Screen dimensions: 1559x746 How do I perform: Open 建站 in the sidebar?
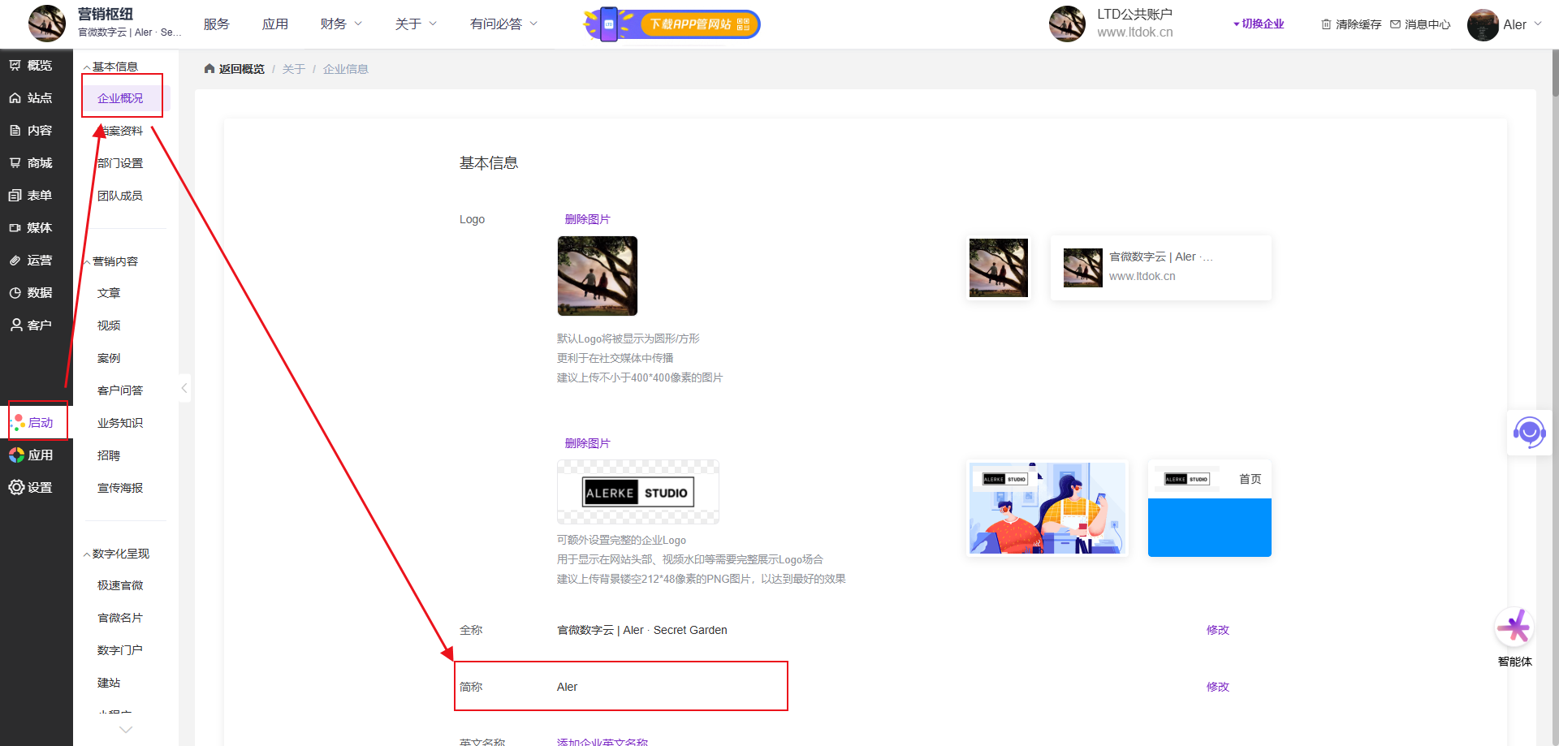(x=109, y=683)
